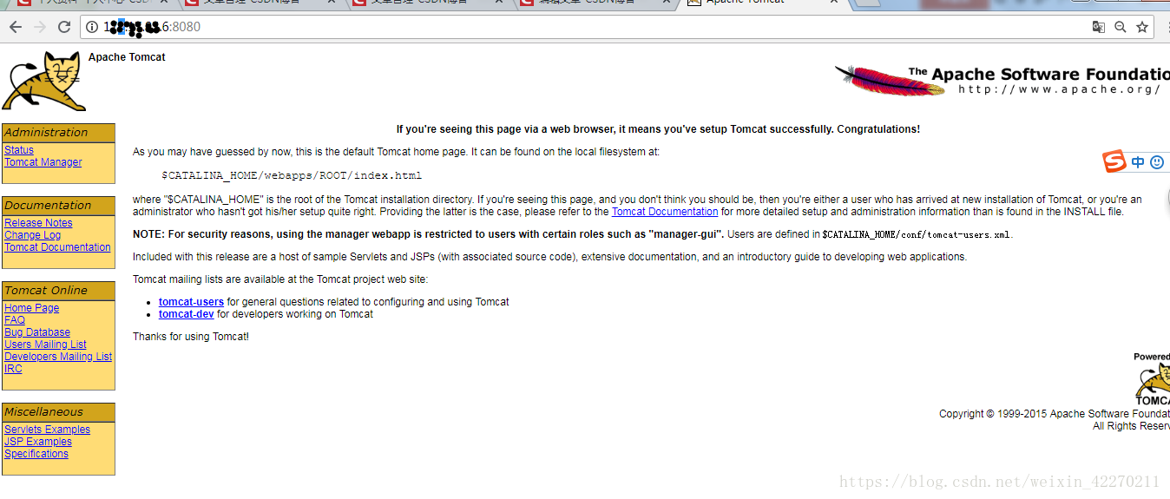
Task: Toggle the 中 Chinese input mode indicator
Action: tap(1138, 162)
